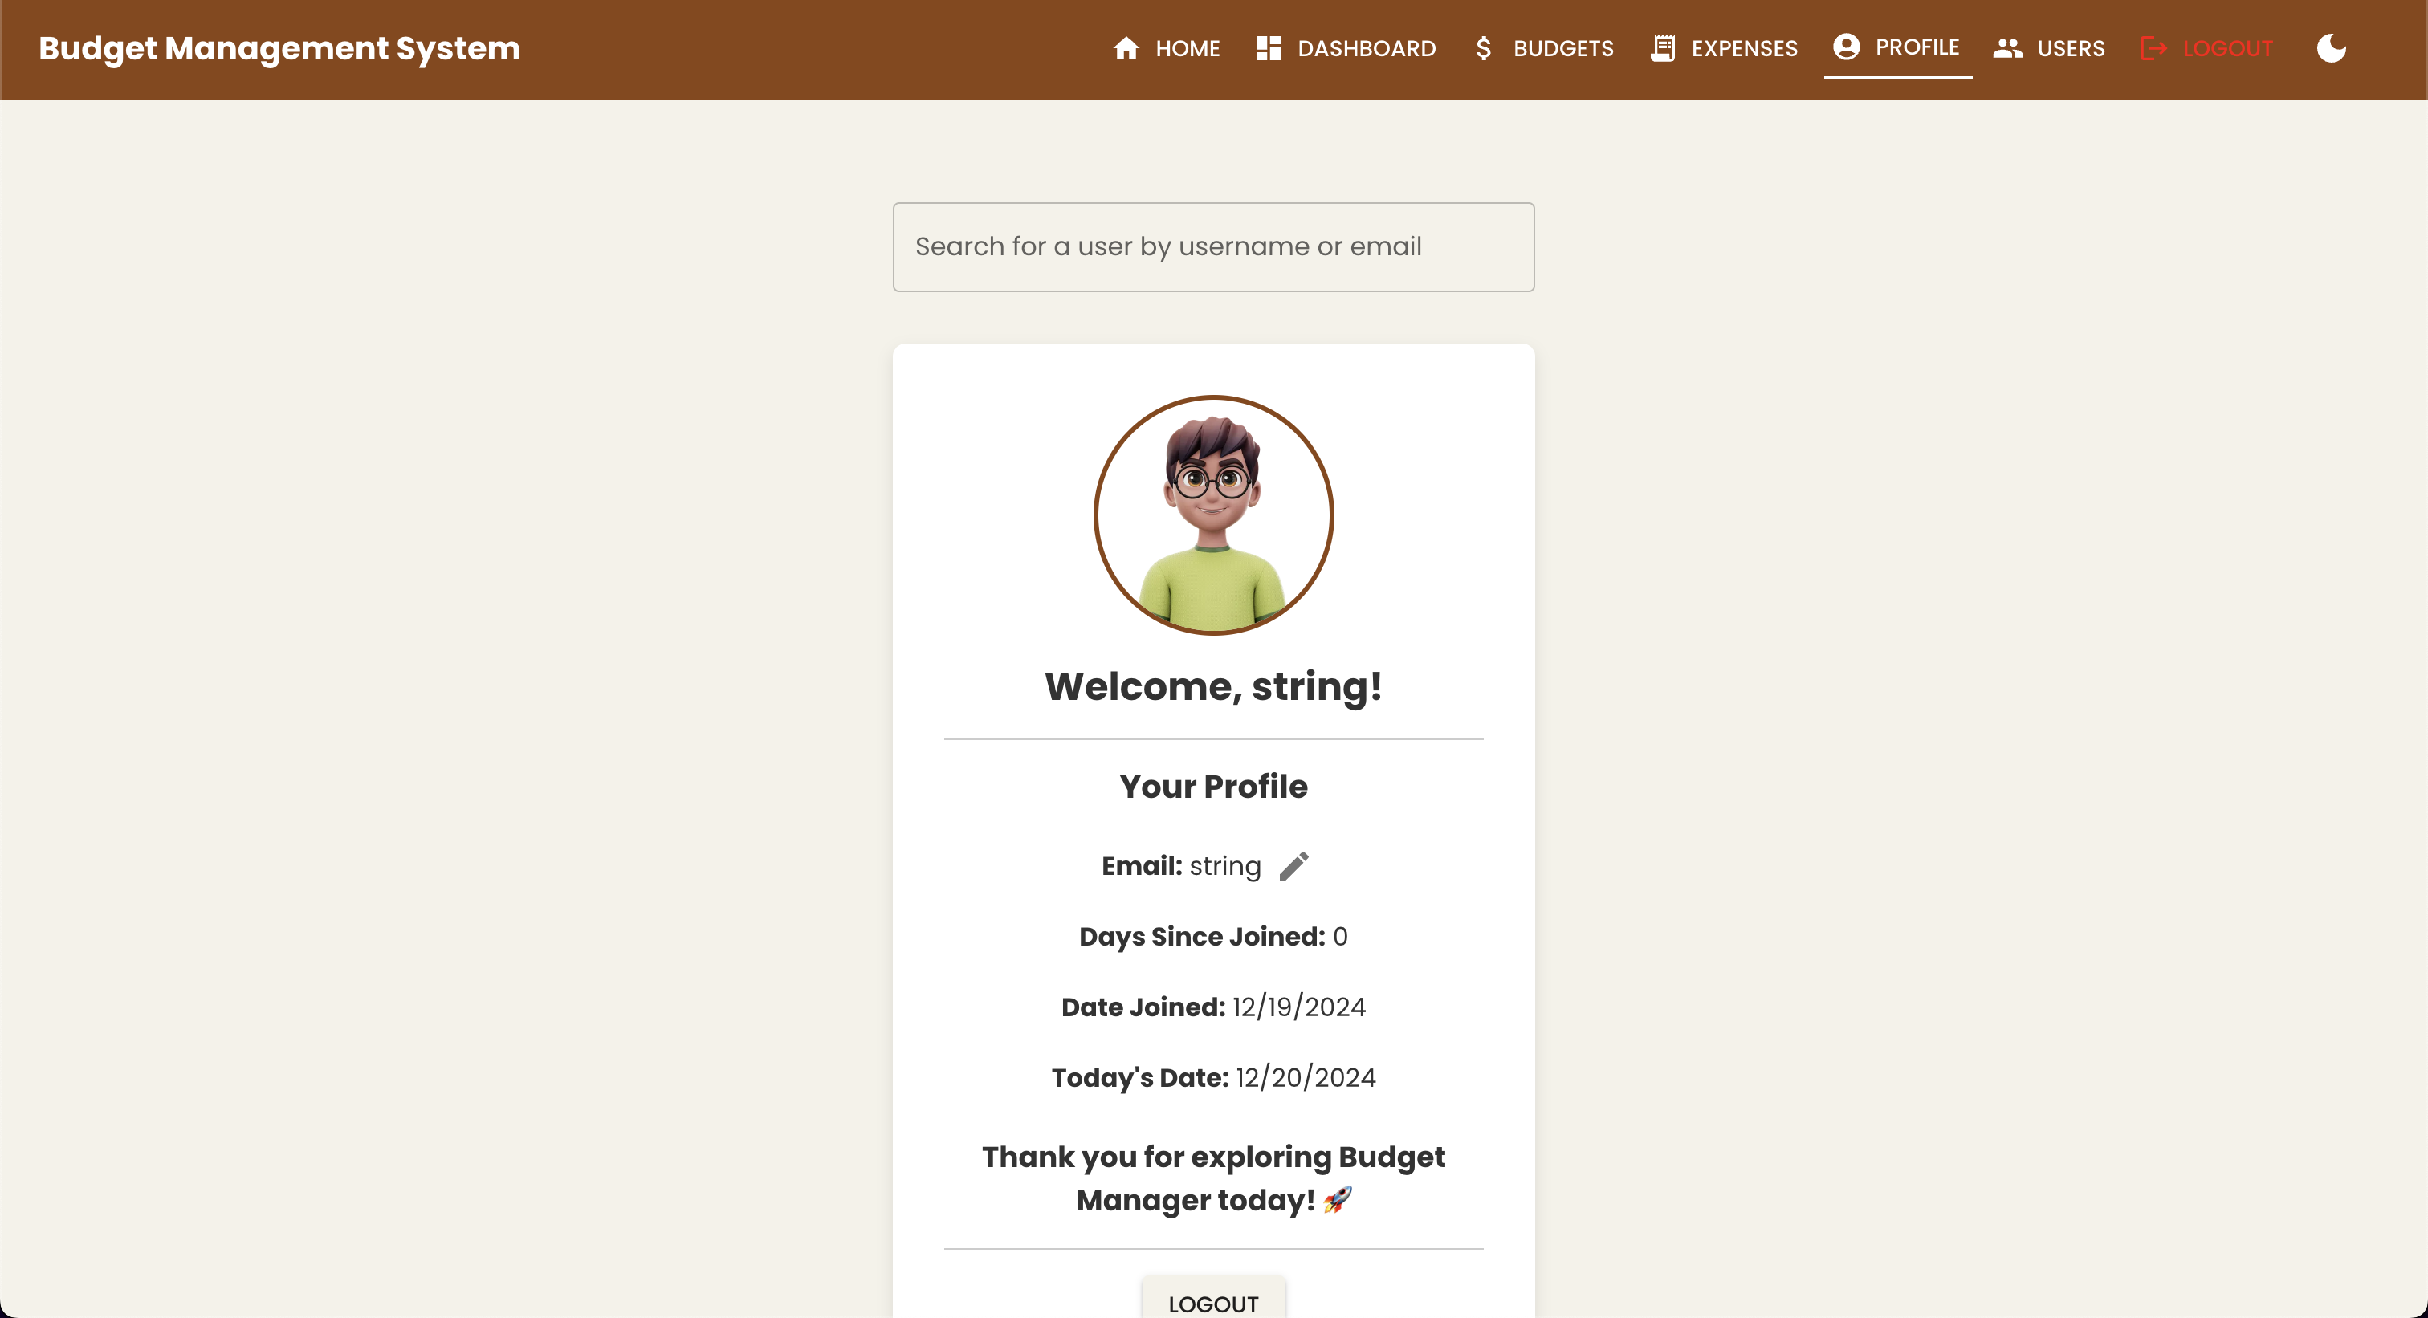Click the Home house icon
2428x1318 pixels.
click(1126, 48)
